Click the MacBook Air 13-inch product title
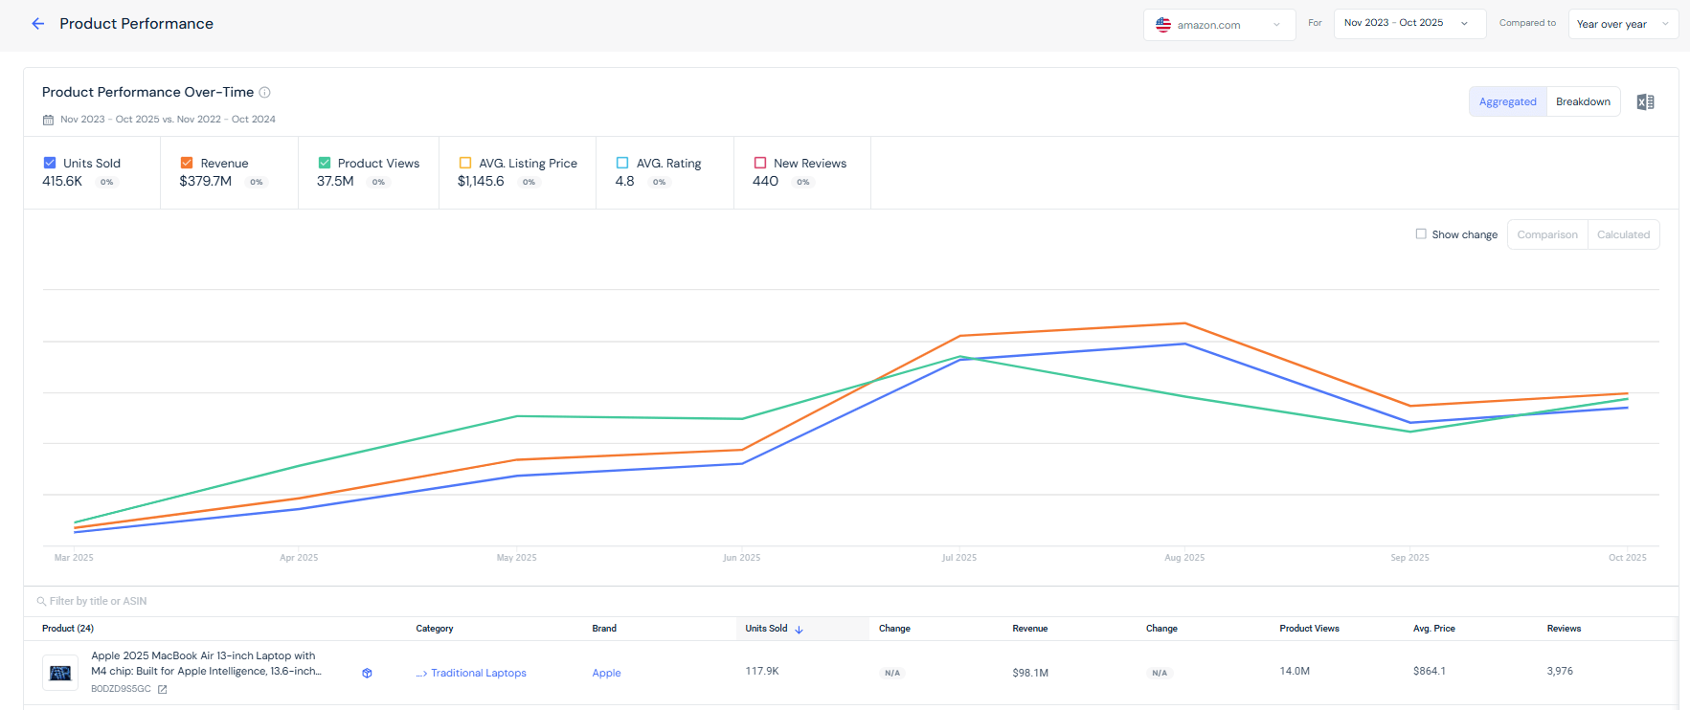Screen dimensions: 1690x710 point(206,664)
